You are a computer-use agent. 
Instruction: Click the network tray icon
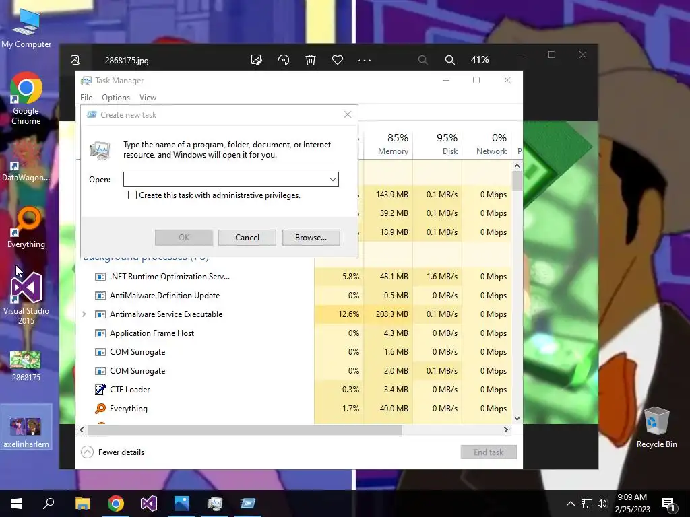tap(587, 504)
